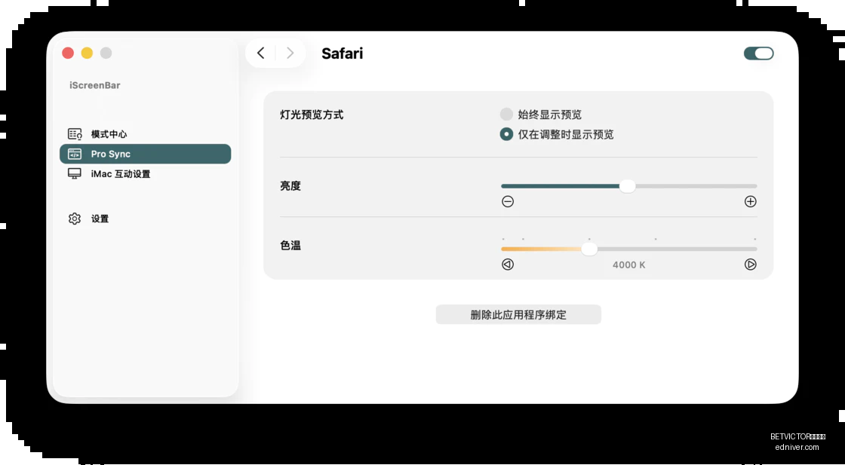Screen dimensions: 845x465
Task: Click the iMac monitor icon
Action: click(x=75, y=174)
